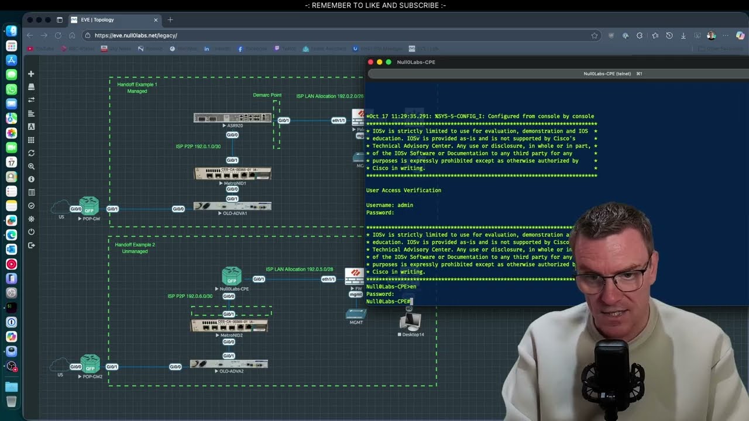Open the browser downloads icon
749x421 pixels.
pos(683,35)
